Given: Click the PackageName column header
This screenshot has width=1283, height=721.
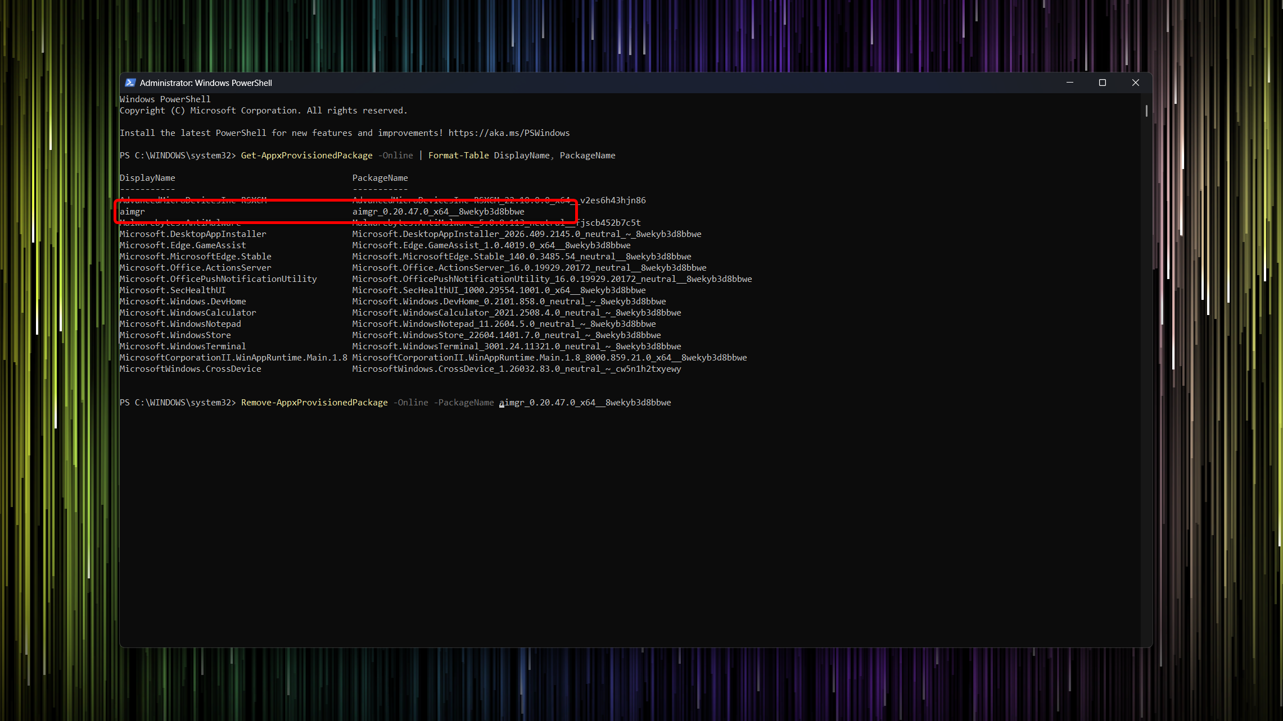Looking at the screenshot, I should pos(380,178).
